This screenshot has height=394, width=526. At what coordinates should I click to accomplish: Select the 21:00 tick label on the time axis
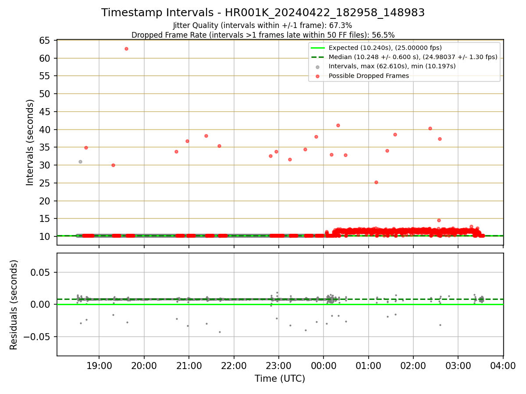tap(189, 366)
